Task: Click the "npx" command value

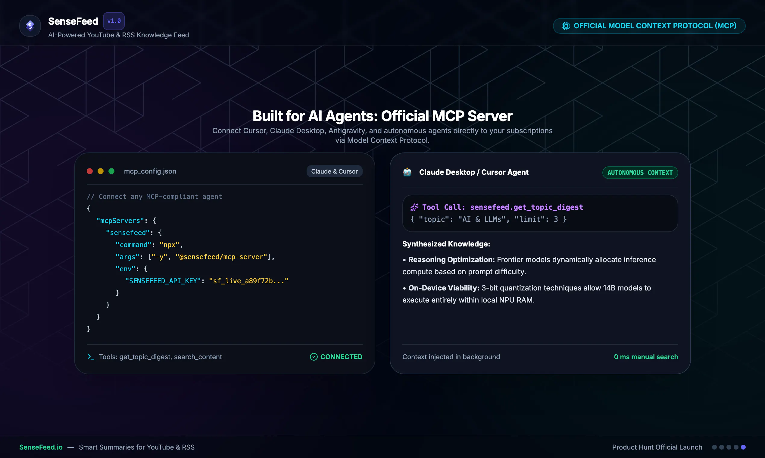Action: click(x=169, y=245)
